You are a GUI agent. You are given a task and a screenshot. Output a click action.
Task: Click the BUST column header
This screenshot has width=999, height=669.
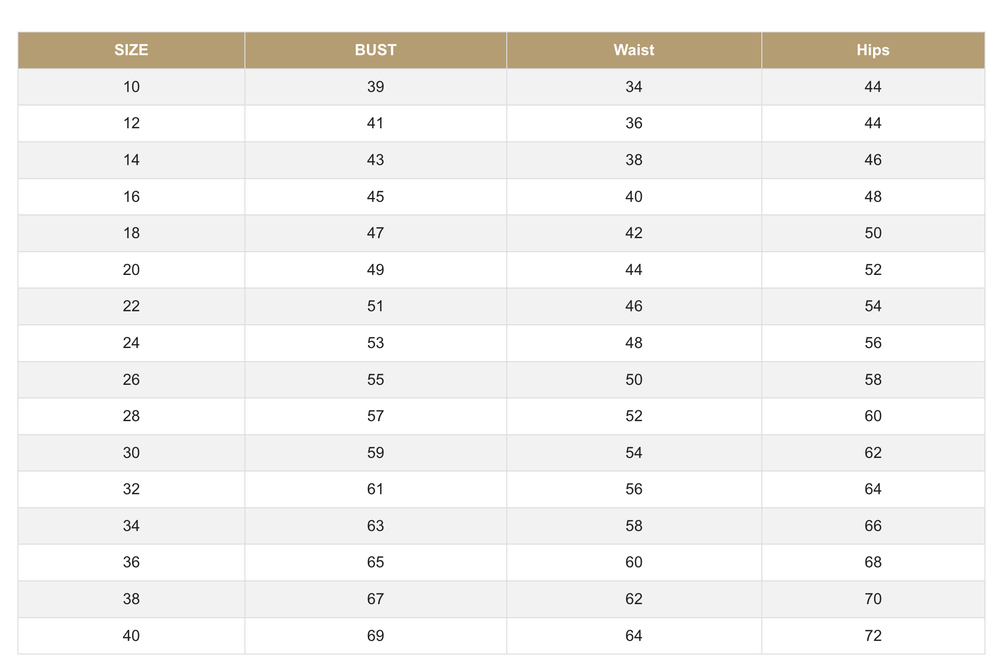point(376,50)
